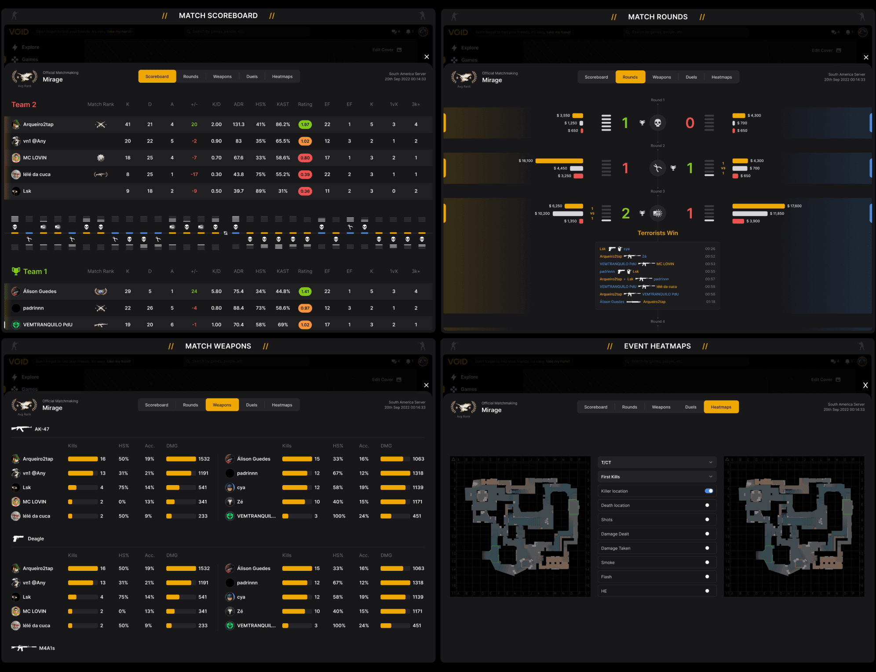Enable the Smoke heatmap toggle
Viewport: 876px width, 672px height.
click(707, 562)
